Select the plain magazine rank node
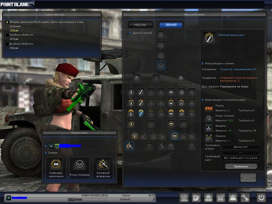The width and height of the screenshot is (272, 204). (171, 92)
